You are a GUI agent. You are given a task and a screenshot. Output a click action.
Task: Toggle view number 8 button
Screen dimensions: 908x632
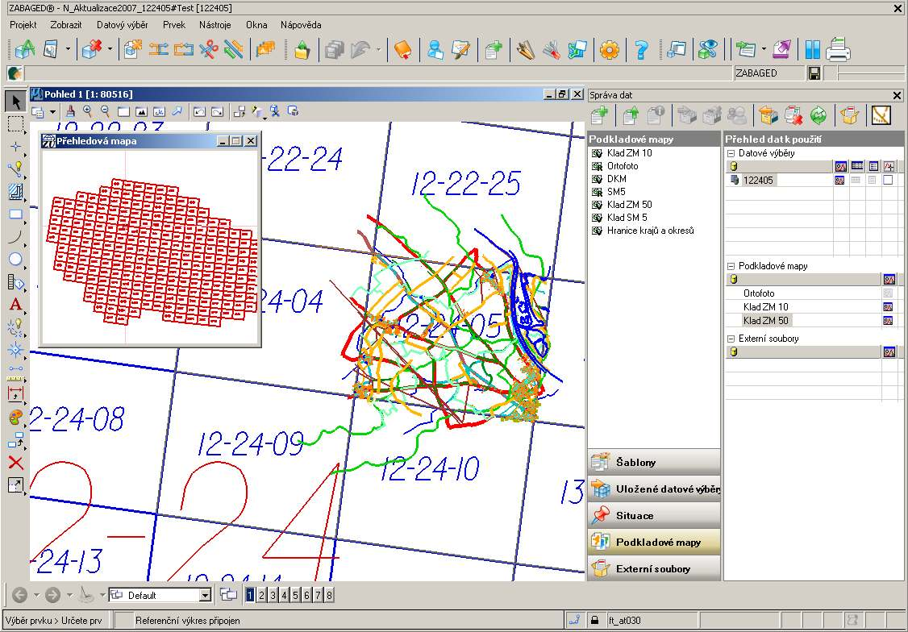click(x=329, y=594)
